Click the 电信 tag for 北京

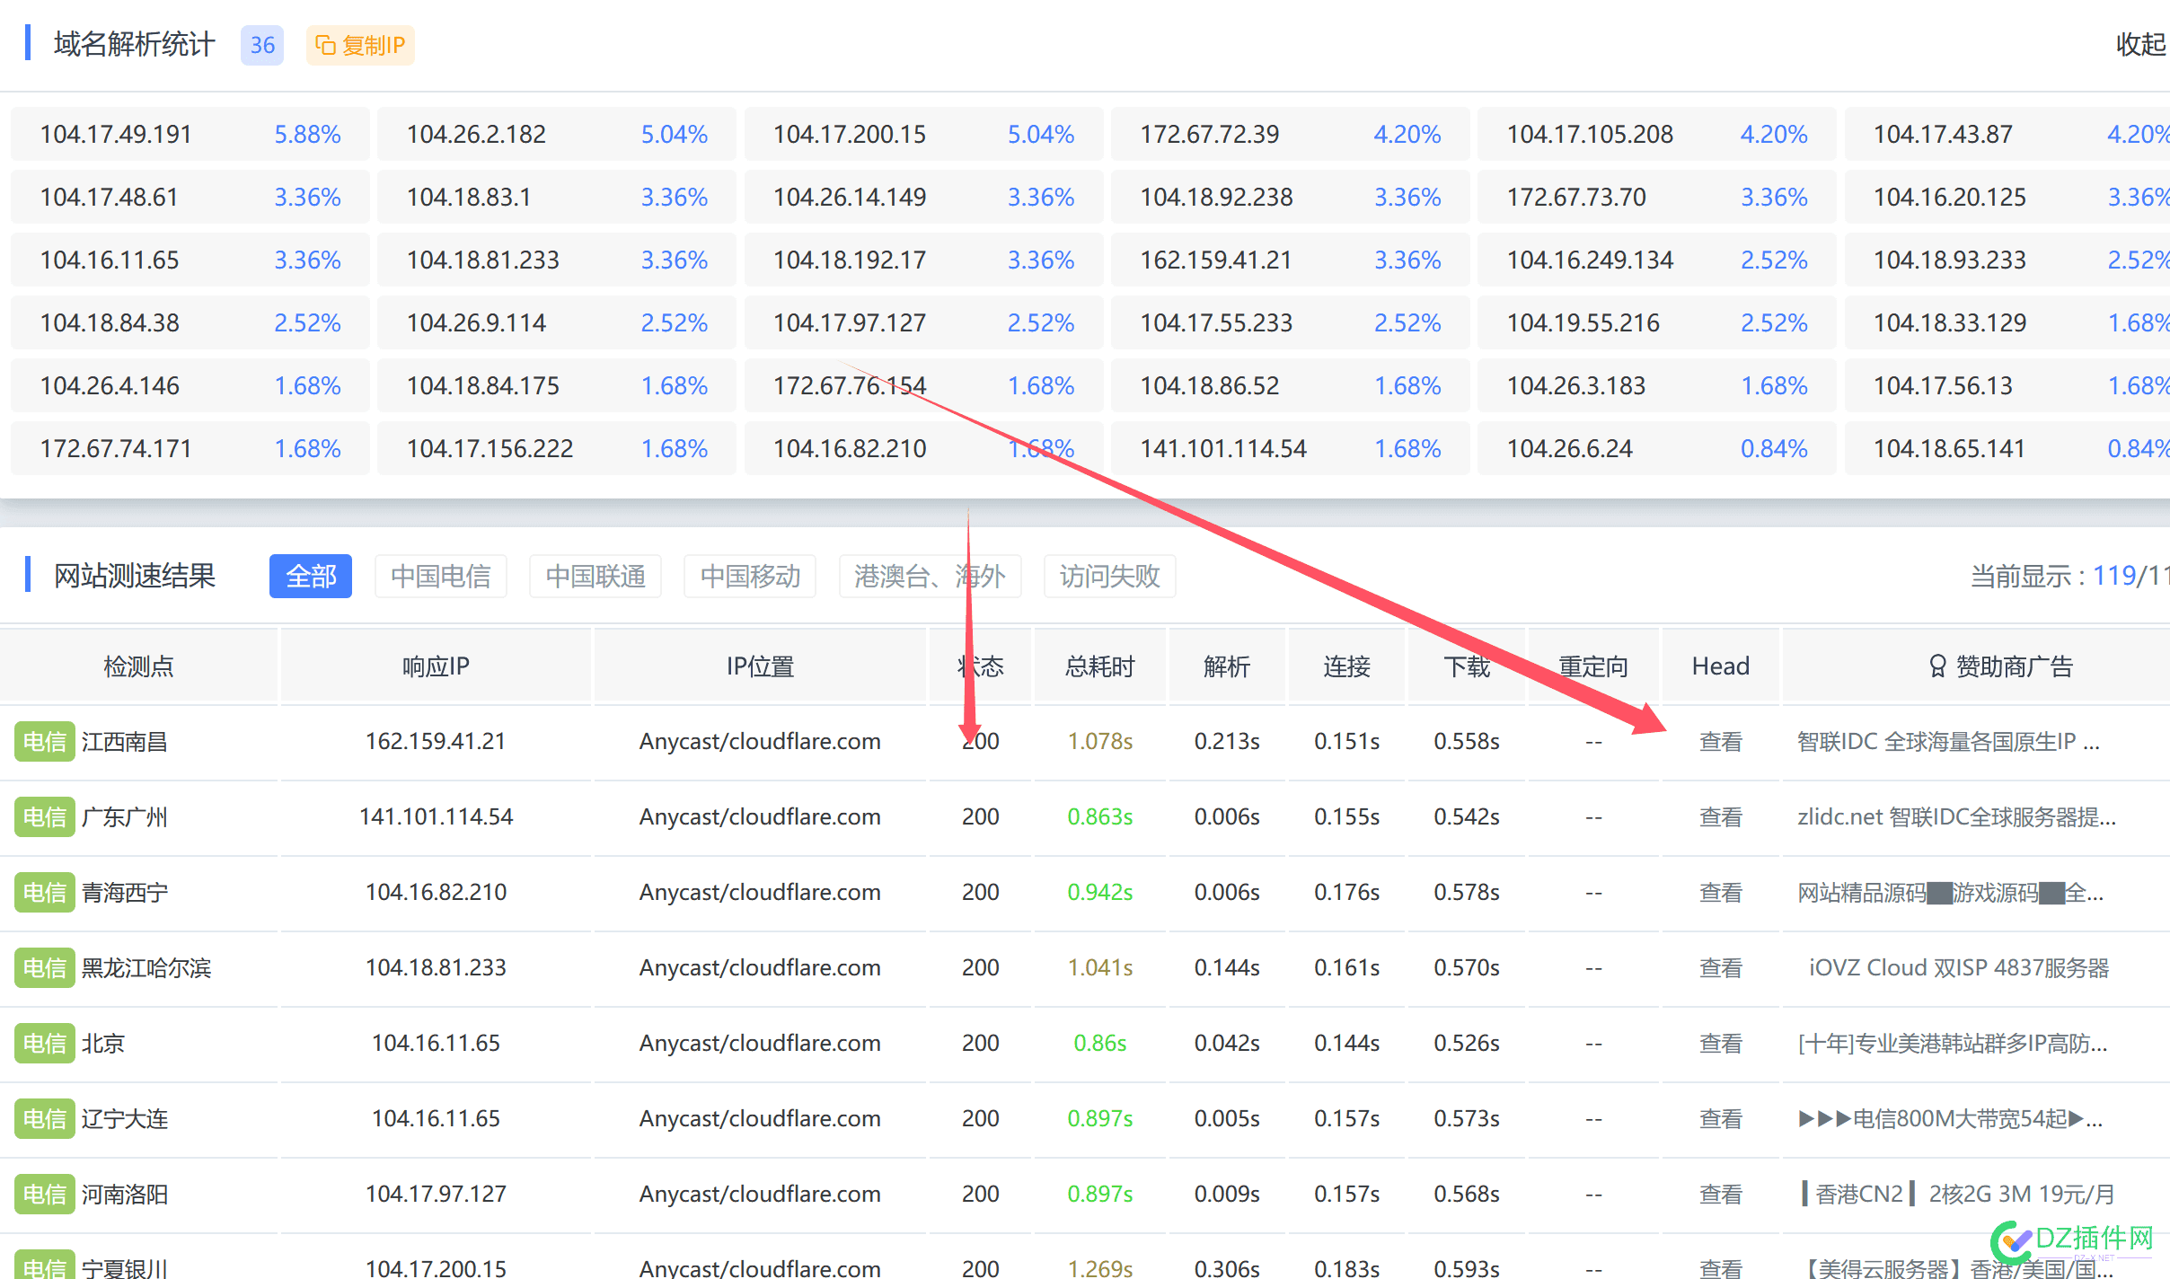click(45, 1044)
